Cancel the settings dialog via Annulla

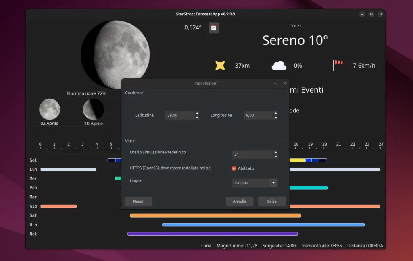click(x=240, y=201)
